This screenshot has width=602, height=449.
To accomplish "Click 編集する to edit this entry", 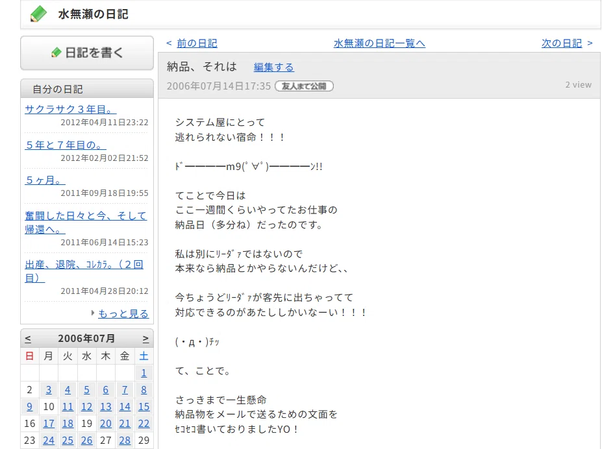I will tap(274, 67).
